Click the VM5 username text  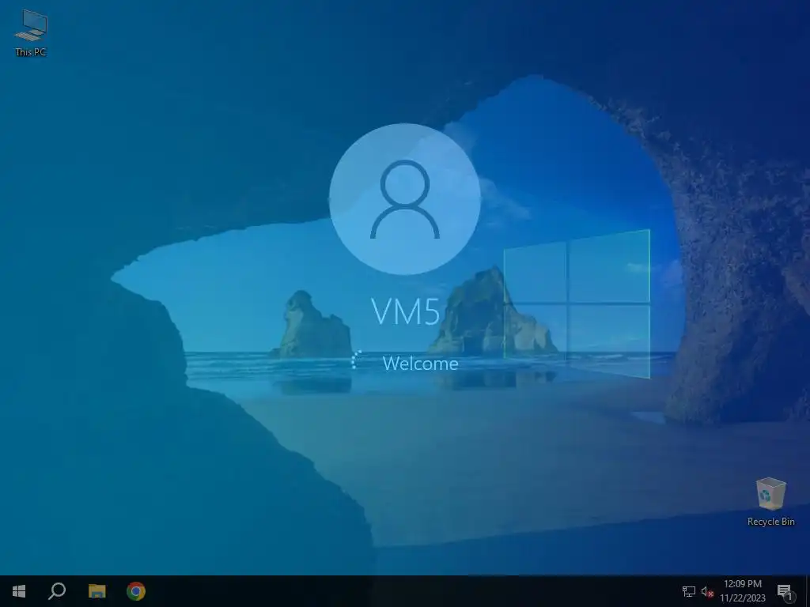(406, 311)
